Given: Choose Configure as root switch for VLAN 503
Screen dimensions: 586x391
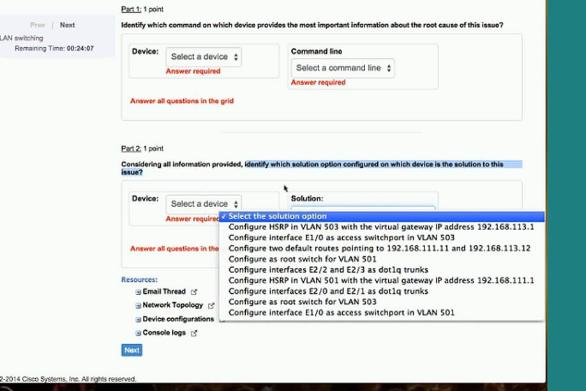Looking at the screenshot, I should [x=302, y=302].
